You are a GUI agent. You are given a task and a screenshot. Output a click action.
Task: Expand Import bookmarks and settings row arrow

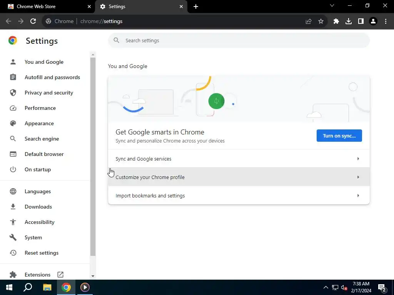pyautogui.click(x=358, y=196)
